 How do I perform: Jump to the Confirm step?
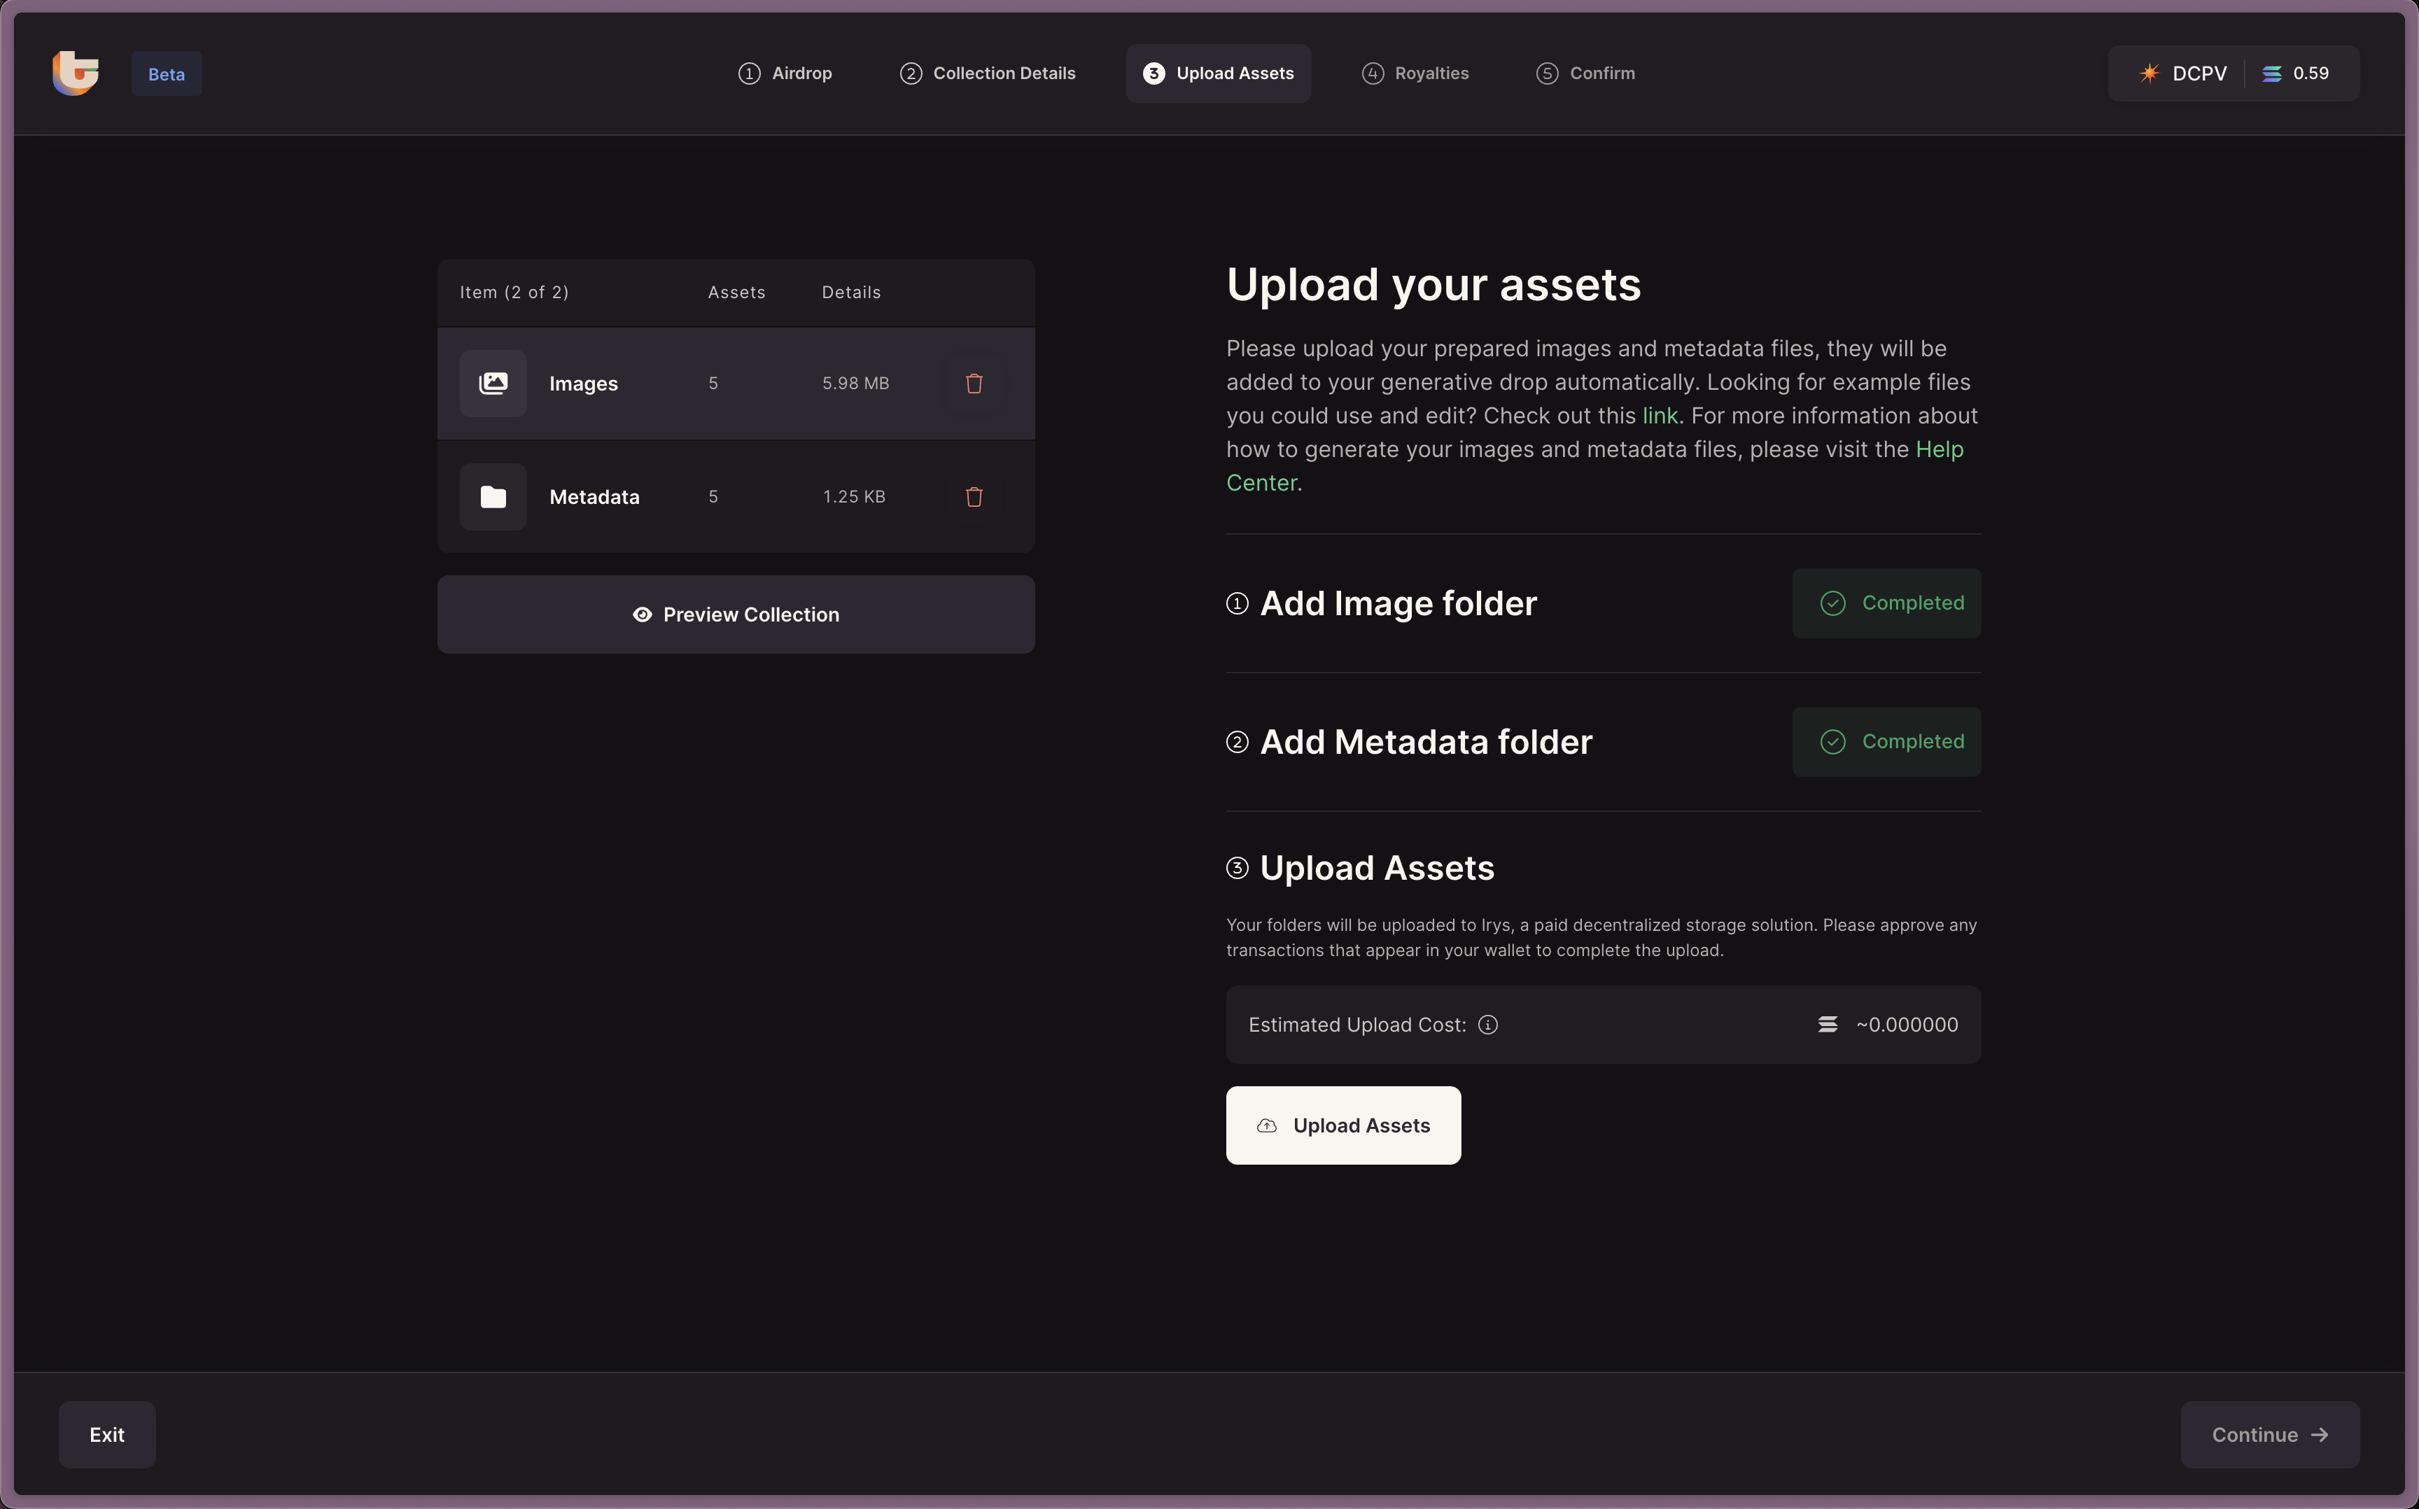click(x=1586, y=74)
